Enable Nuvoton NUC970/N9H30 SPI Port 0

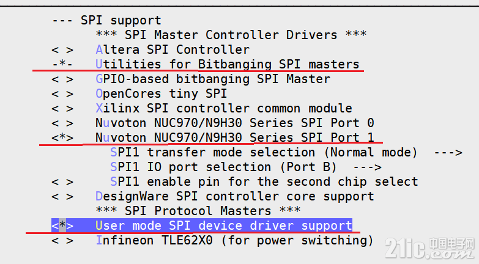(x=62, y=123)
